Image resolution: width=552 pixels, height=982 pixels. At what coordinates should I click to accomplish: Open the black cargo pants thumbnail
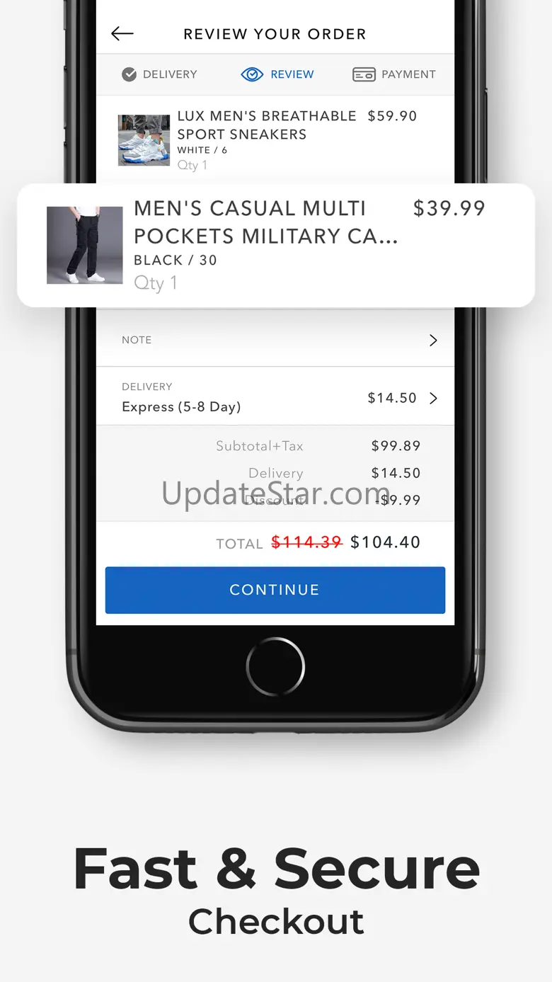tap(84, 245)
